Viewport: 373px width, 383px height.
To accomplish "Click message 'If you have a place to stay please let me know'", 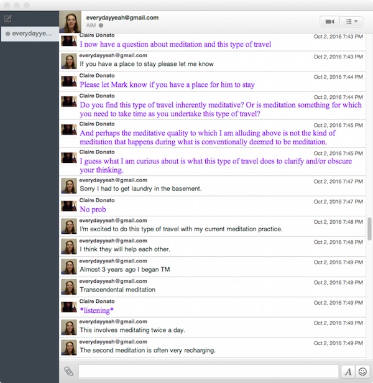I will [x=147, y=64].
